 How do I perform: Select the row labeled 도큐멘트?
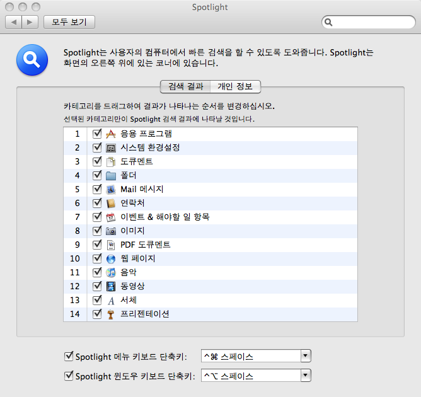pos(211,161)
